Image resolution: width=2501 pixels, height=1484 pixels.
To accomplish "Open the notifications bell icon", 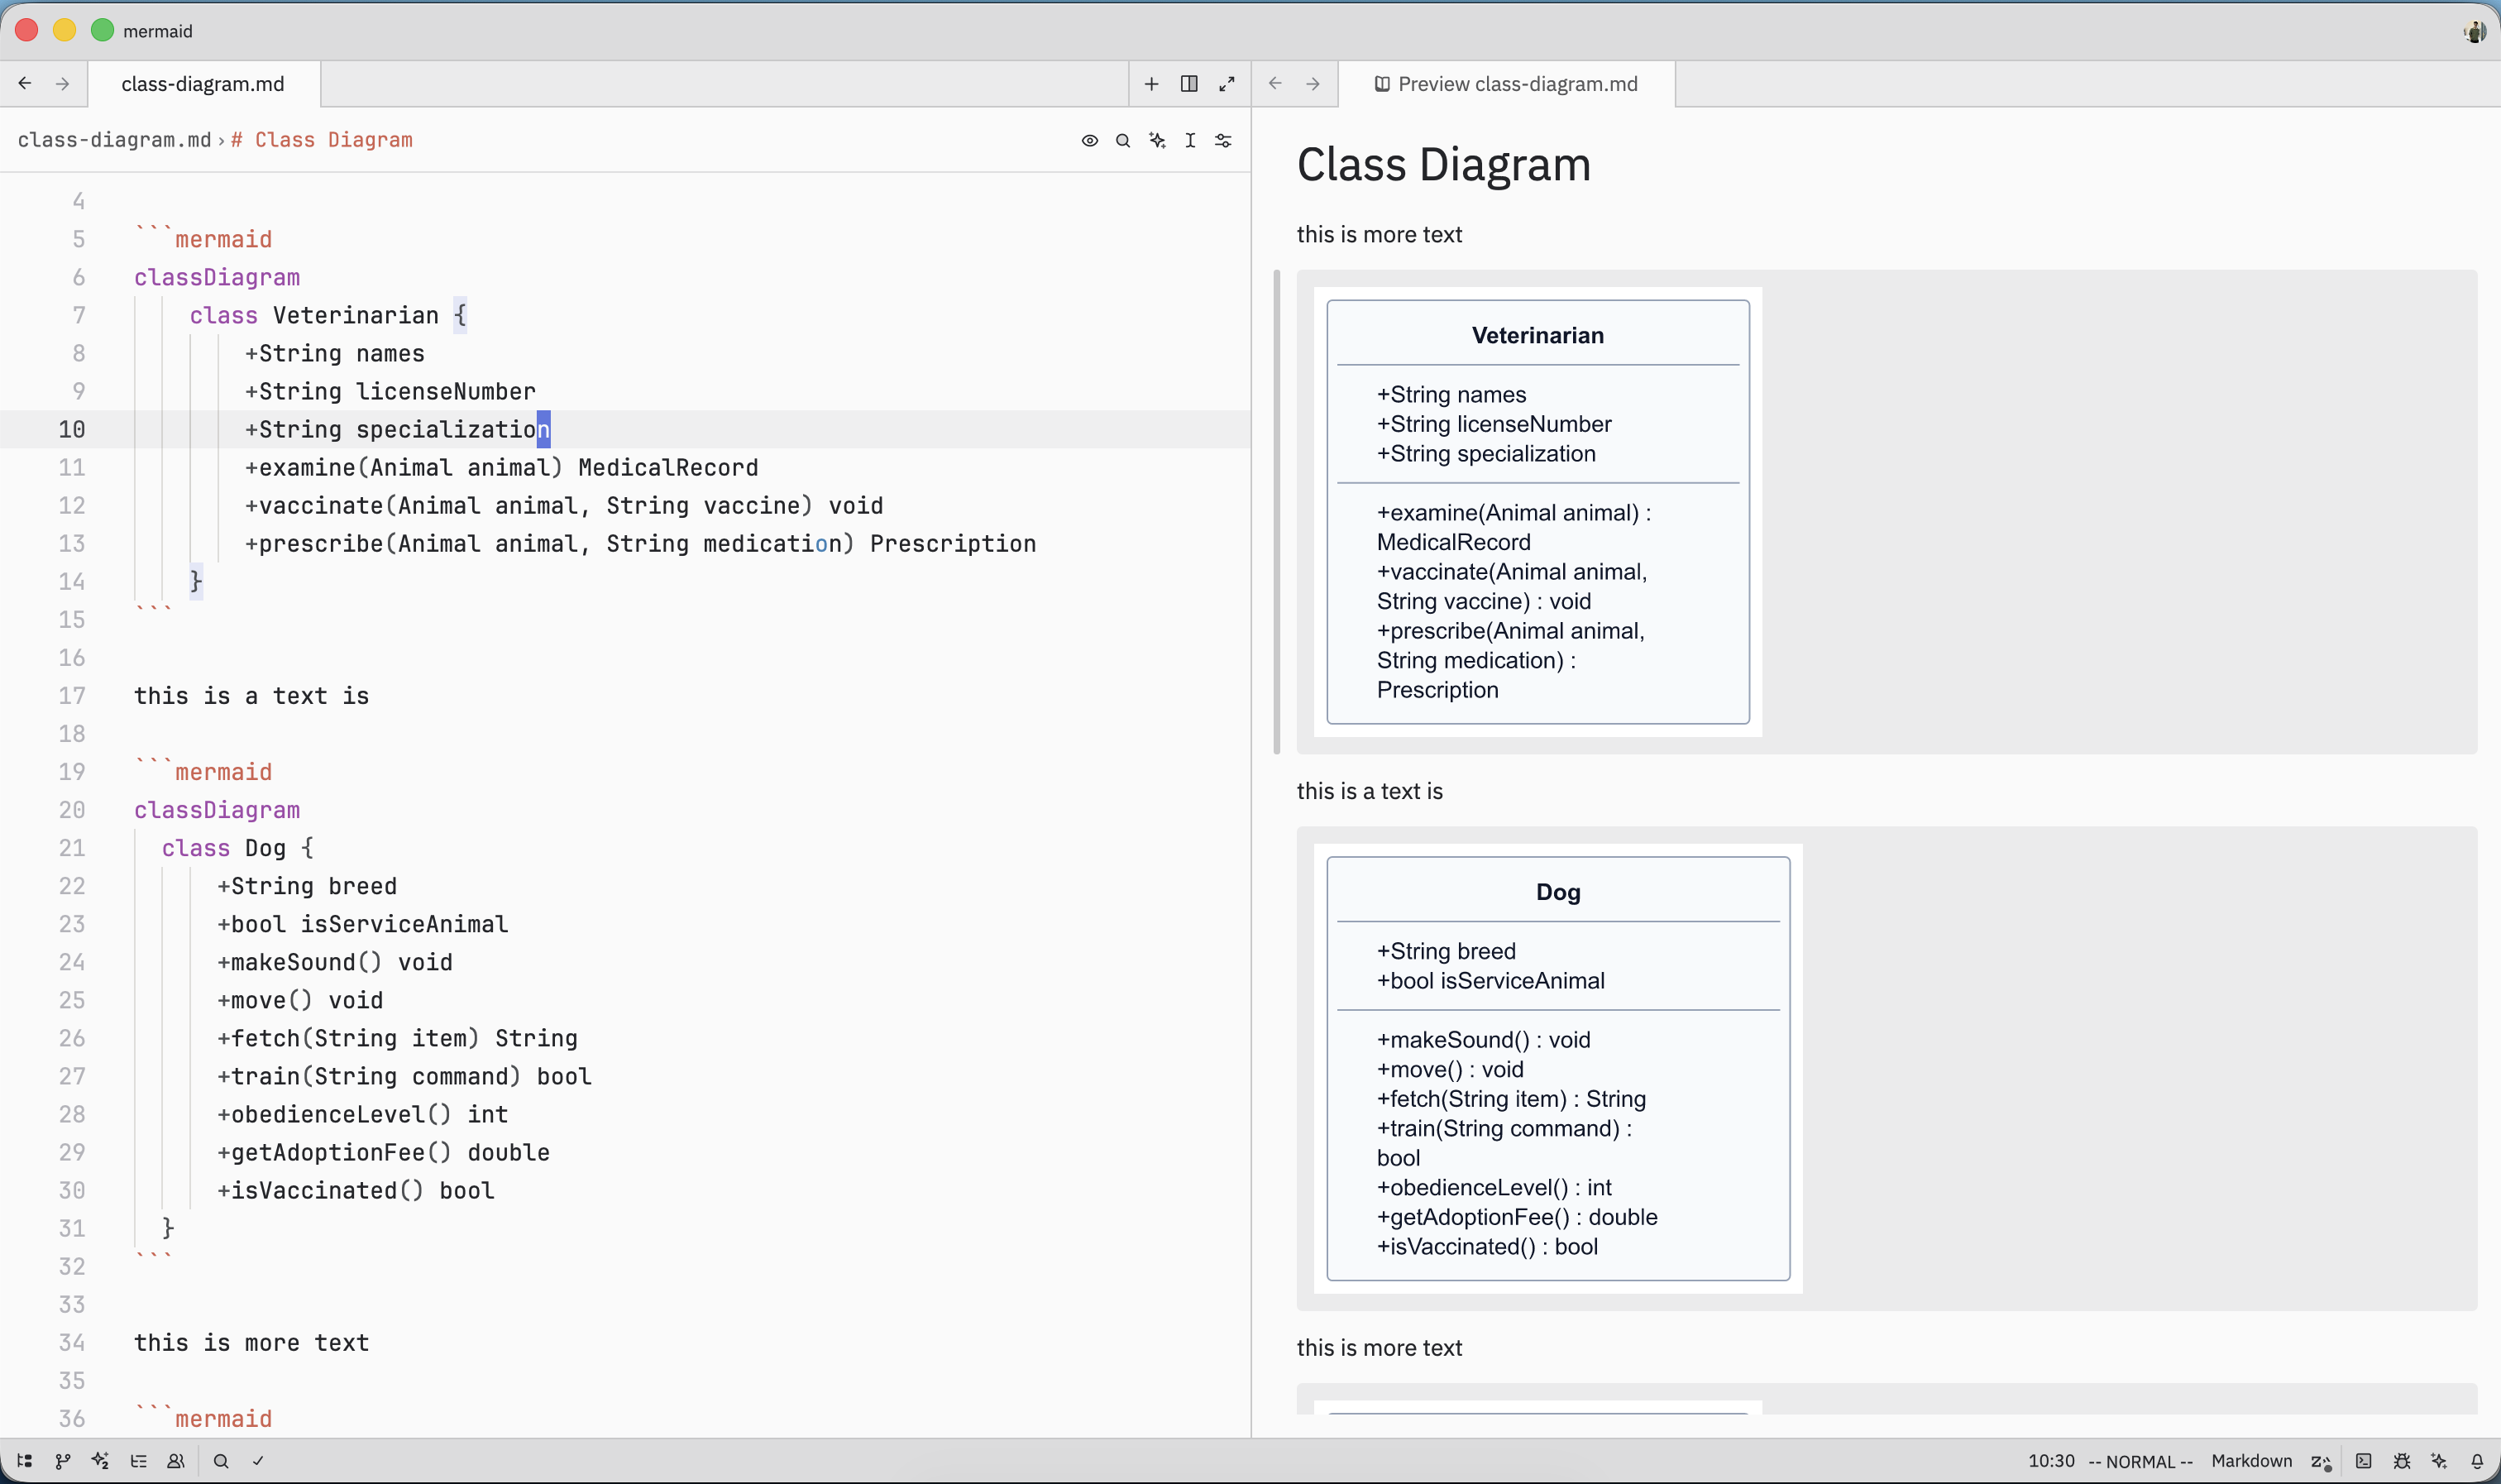I will tap(2476, 1460).
